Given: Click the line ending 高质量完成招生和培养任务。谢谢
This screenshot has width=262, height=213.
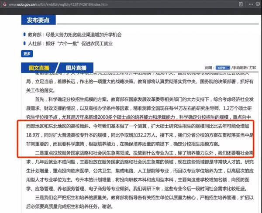Looking at the screenshot, I should [x=70, y=206].
